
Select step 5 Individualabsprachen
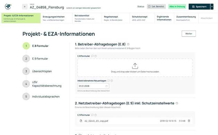(x=41, y=96)
